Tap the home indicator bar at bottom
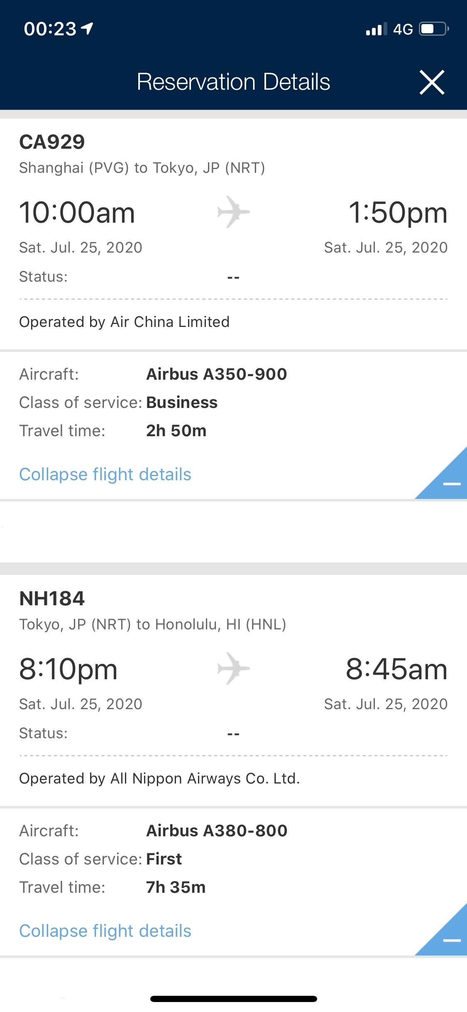Screen dimensions: 467x1012 tap(234, 999)
